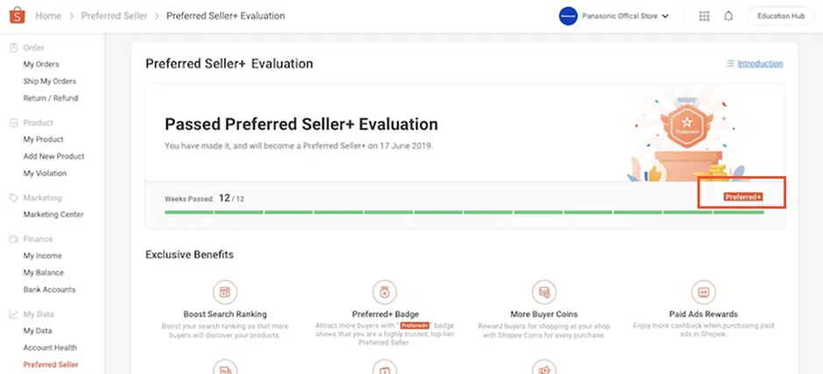Open My Orders in sidebar
Image resolution: width=823 pixels, height=374 pixels.
coord(41,64)
